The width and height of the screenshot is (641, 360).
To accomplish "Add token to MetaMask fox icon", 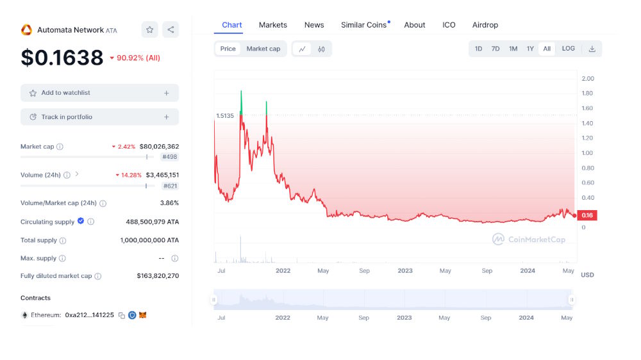I will click(x=143, y=315).
